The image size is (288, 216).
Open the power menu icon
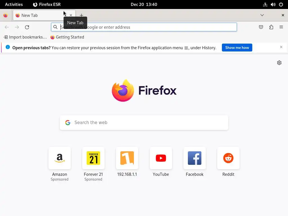pyautogui.click(x=281, y=4)
